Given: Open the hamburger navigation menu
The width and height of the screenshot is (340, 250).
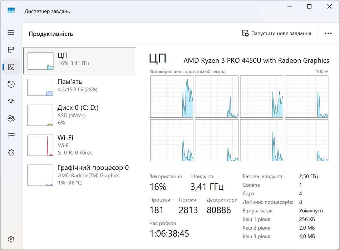Looking at the screenshot, I should pos(11,33).
